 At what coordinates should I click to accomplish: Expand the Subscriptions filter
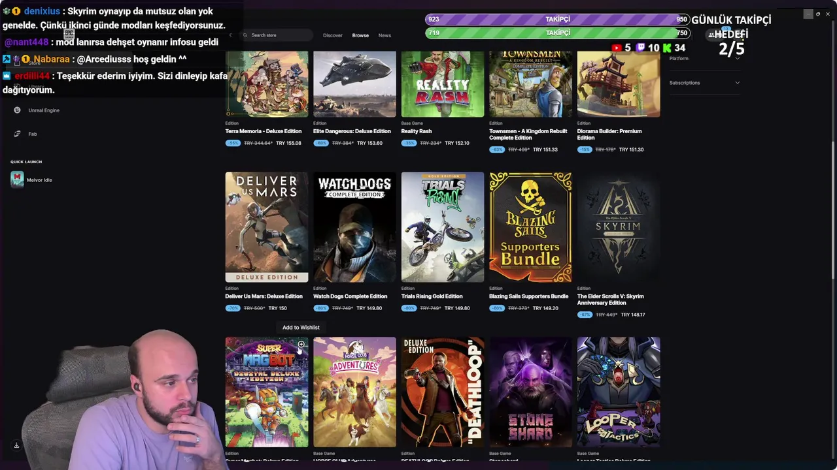click(704, 83)
